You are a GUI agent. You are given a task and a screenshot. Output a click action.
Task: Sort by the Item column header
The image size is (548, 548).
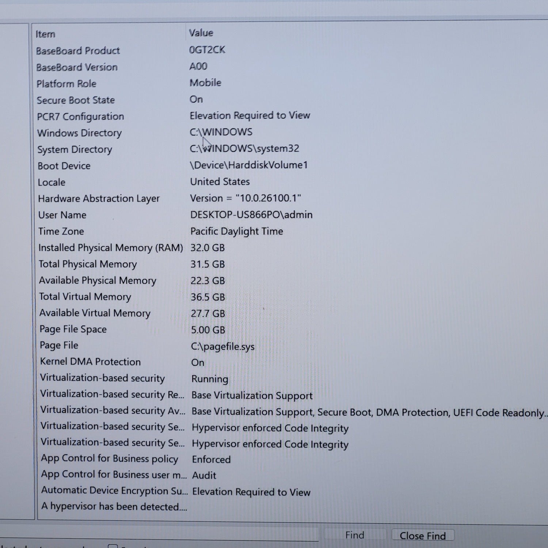tap(46, 34)
